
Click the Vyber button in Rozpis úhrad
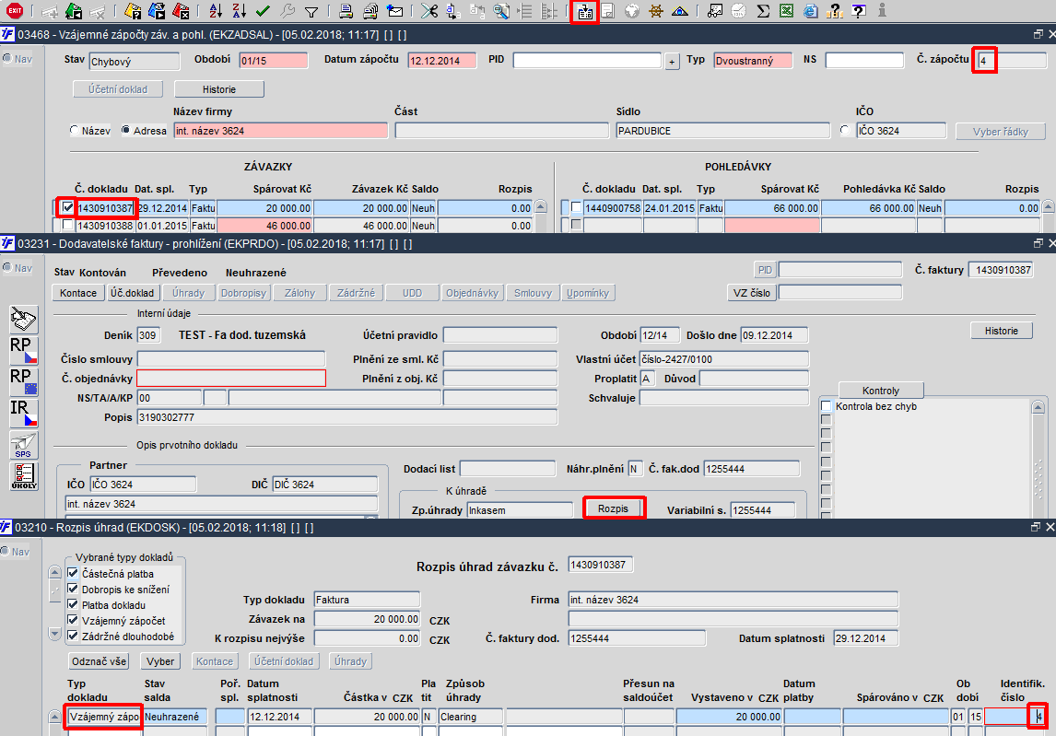coord(160,661)
